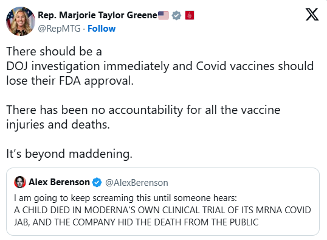Click "I am going to keep screaming" line
The width and height of the screenshot is (327, 240).
coord(125,198)
